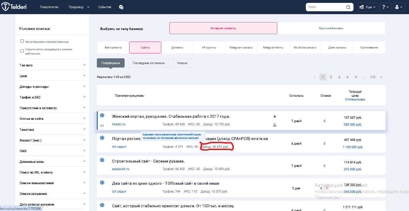Select the Крупные бизнесы business type
This screenshot has height=211, width=409.
(x=331, y=28)
